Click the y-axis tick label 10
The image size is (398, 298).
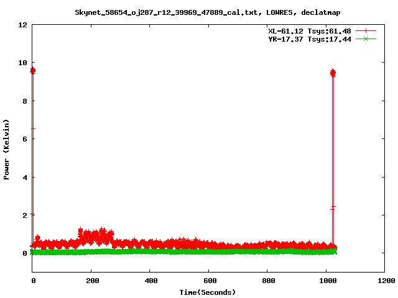23,63
